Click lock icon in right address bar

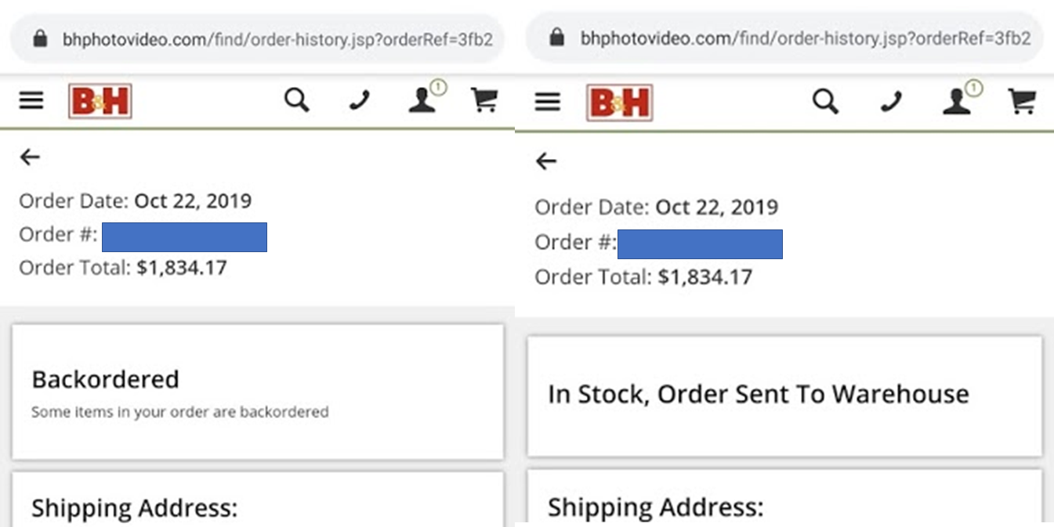click(557, 37)
